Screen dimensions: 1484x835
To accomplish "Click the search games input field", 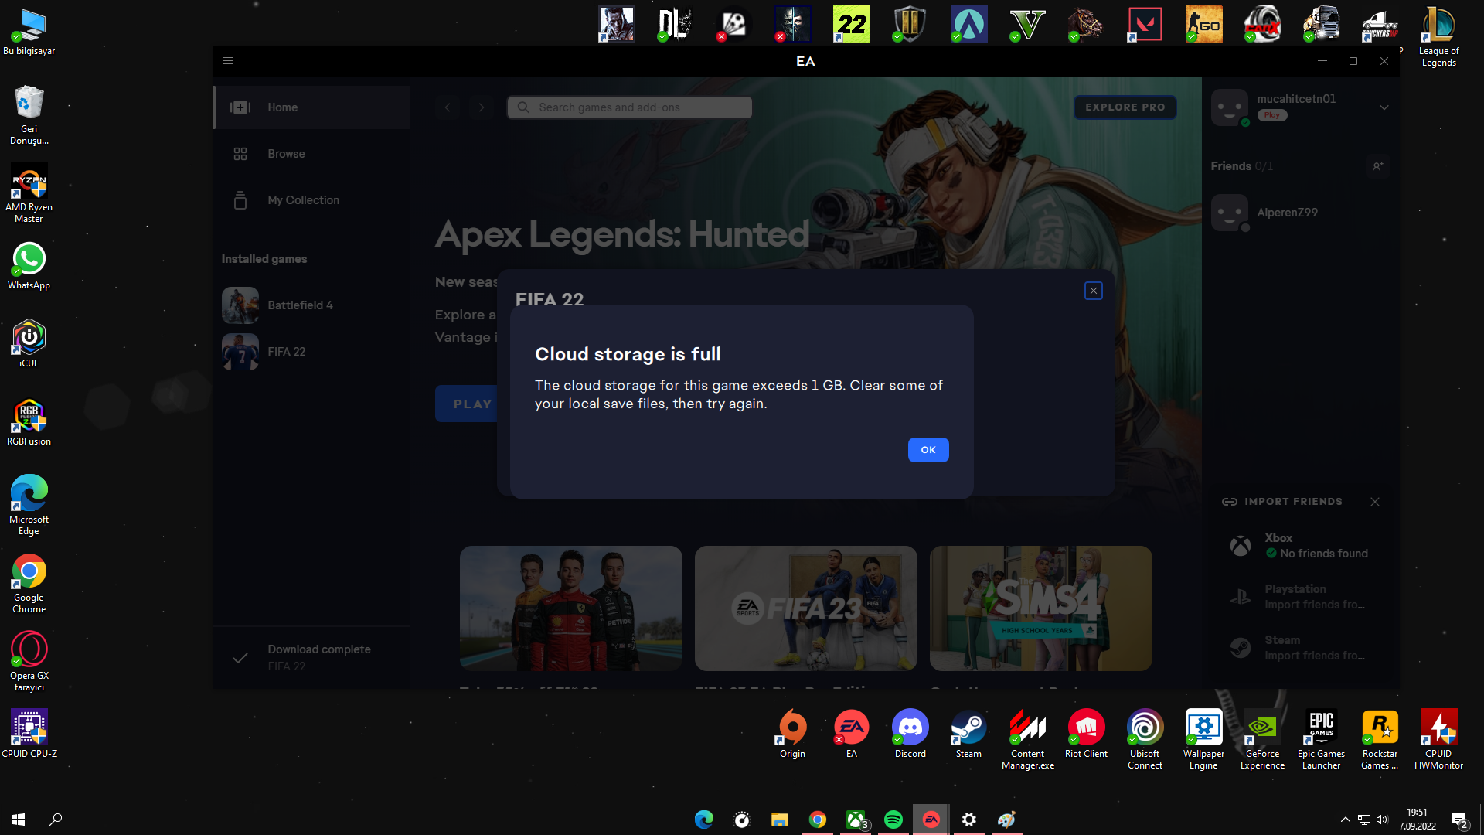I will click(630, 107).
